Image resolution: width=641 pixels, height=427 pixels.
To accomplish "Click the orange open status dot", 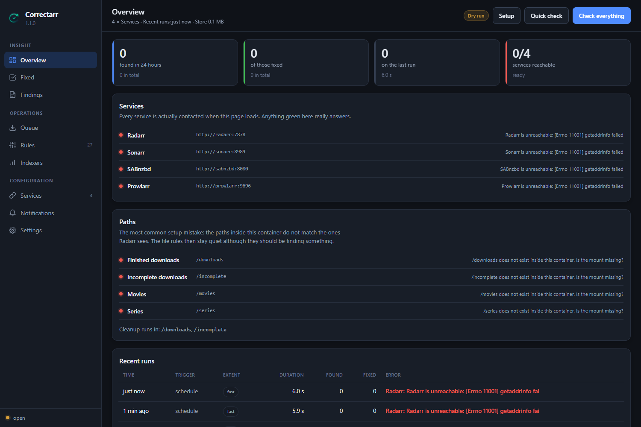I will pyautogui.click(x=8, y=418).
